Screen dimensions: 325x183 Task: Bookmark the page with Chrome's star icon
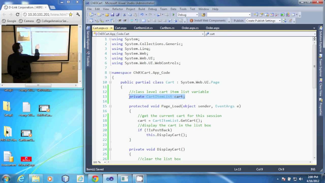[x=71, y=14]
